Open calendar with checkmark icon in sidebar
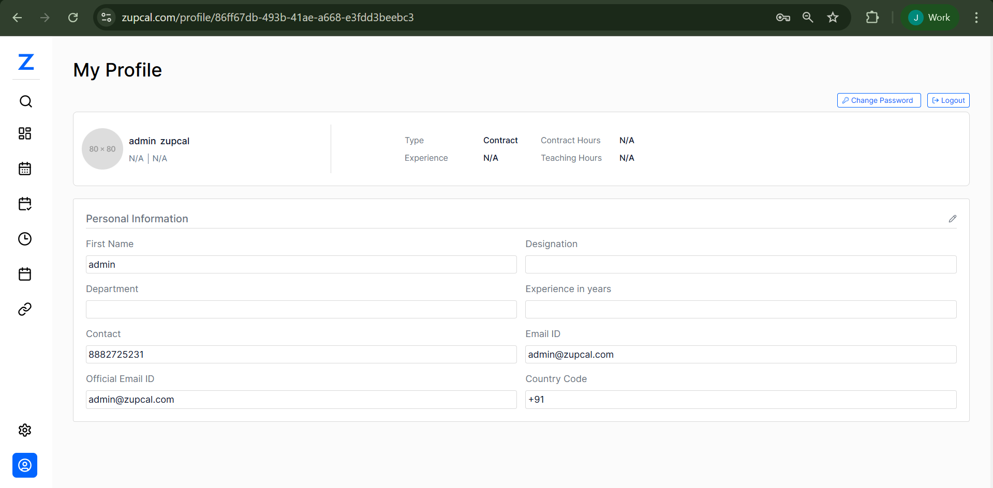Image resolution: width=993 pixels, height=488 pixels. click(x=25, y=204)
